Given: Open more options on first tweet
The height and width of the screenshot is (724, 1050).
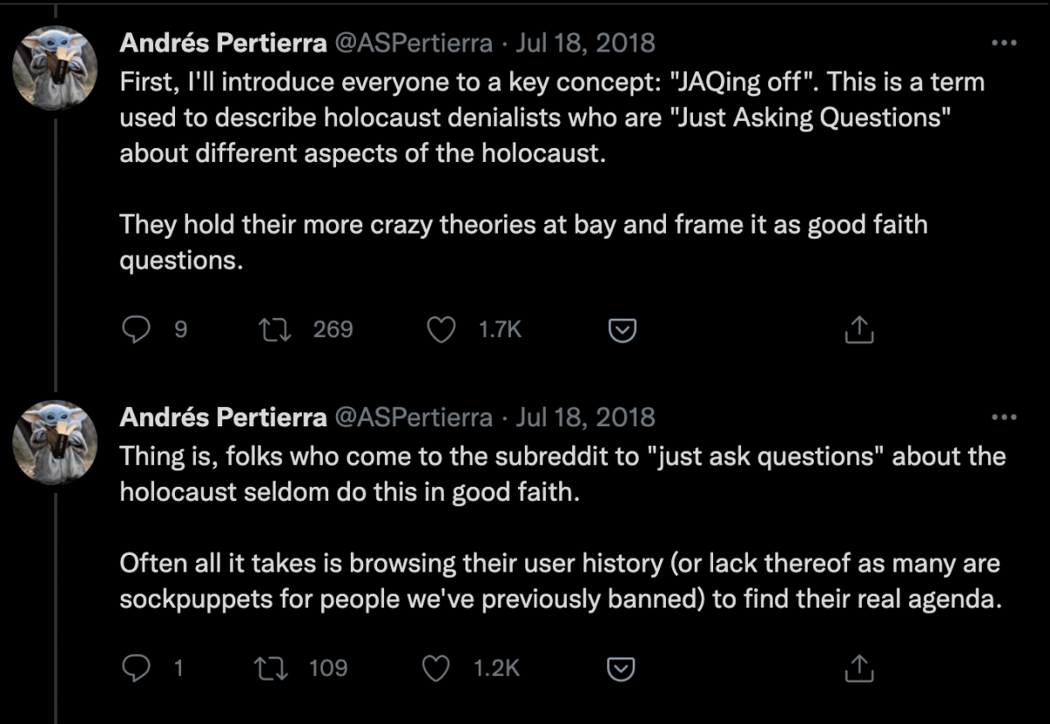Looking at the screenshot, I should pos(1003,42).
